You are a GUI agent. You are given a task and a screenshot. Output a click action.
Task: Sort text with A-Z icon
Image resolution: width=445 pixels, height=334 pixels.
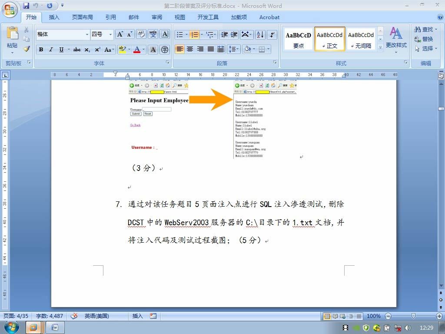coord(260,35)
